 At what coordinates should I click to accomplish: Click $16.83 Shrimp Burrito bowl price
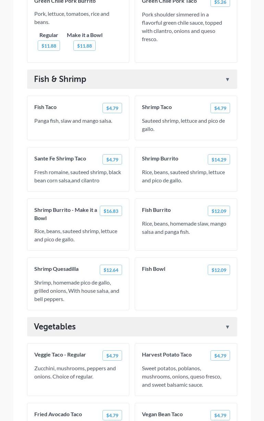tap(111, 211)
